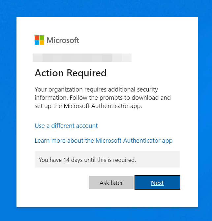Screen dimensions: 212x221
Task: Click the blue background left of the dialog
Action: point(8,112)
